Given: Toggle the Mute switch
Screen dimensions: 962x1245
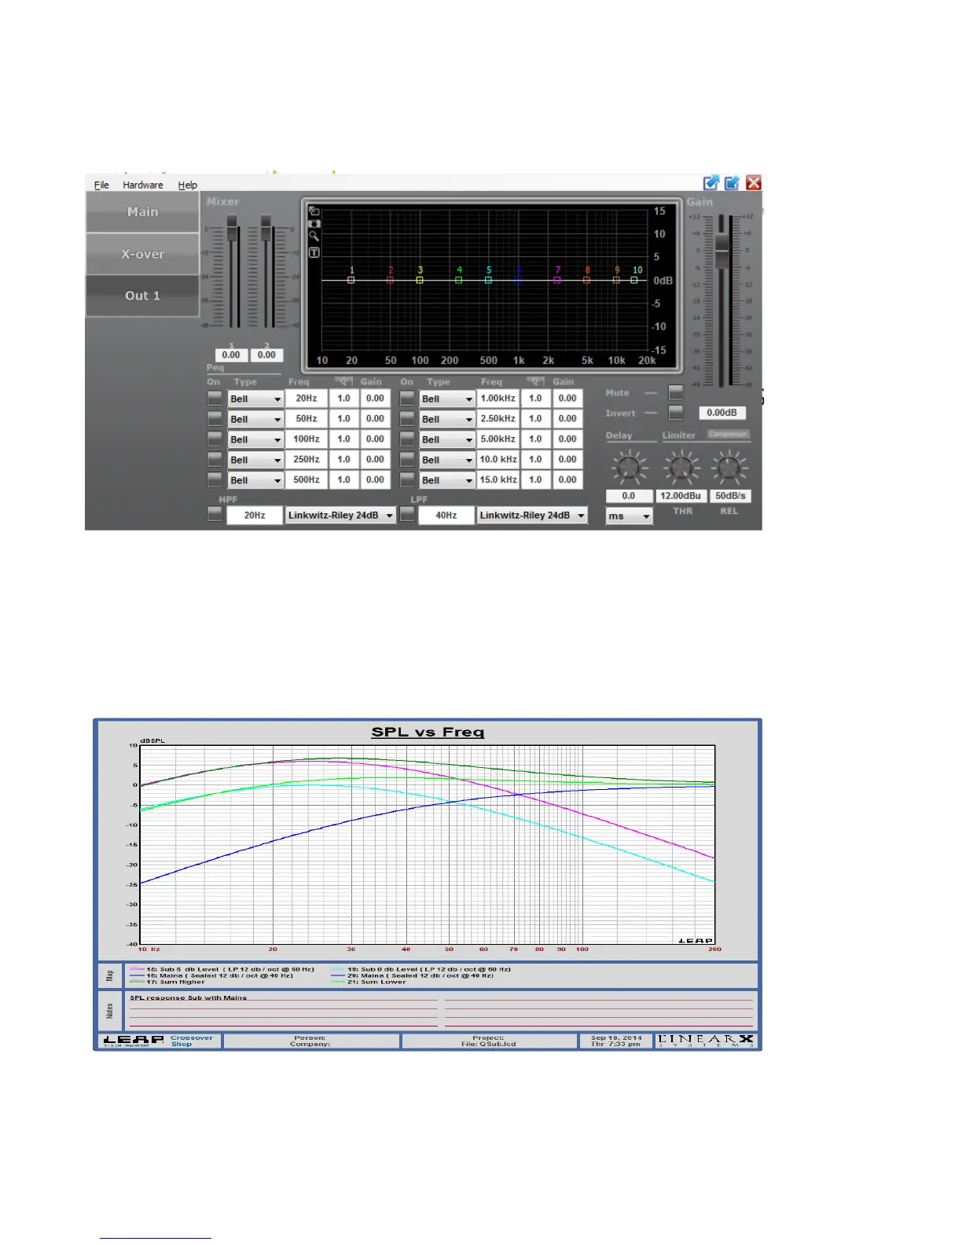Looking at the screenshot, I should [675, 392].
